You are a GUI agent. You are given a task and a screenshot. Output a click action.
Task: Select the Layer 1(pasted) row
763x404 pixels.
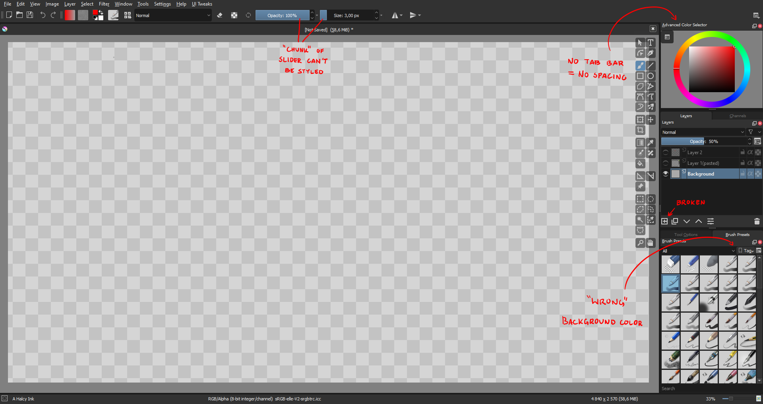click(x=712, y=163)
